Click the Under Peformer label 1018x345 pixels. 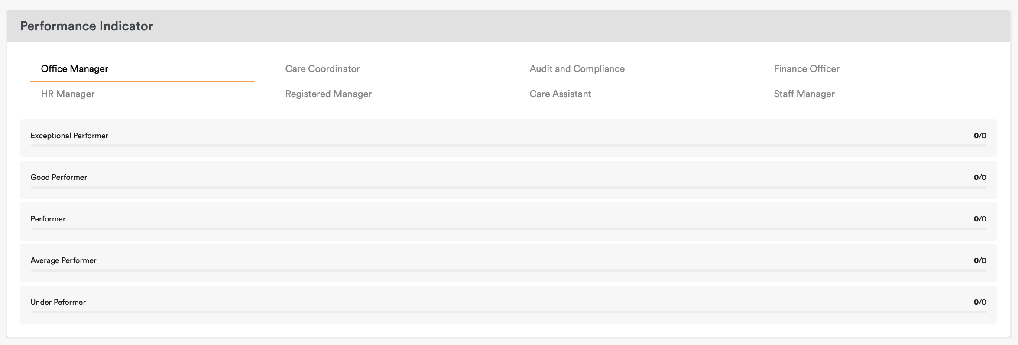58,302
